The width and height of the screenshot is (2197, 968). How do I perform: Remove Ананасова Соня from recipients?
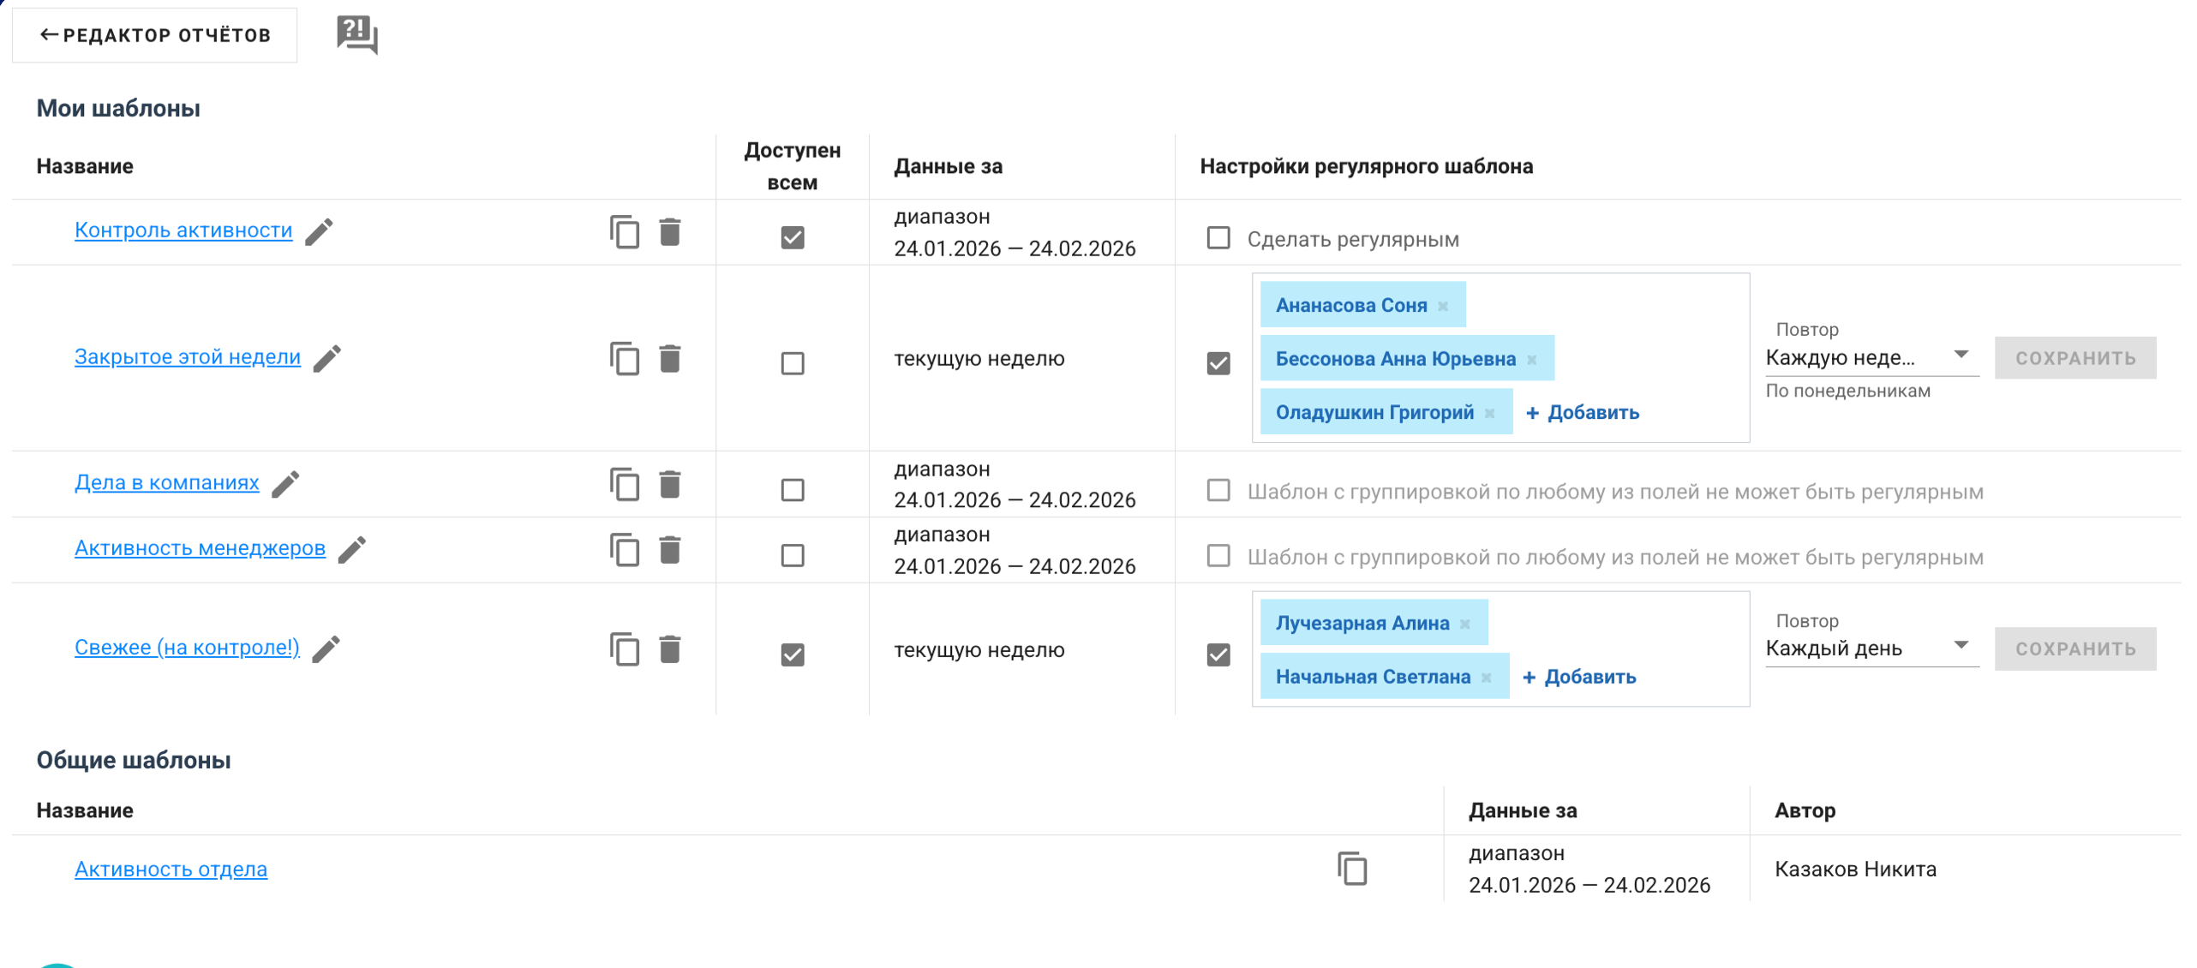pos(1443,307)
